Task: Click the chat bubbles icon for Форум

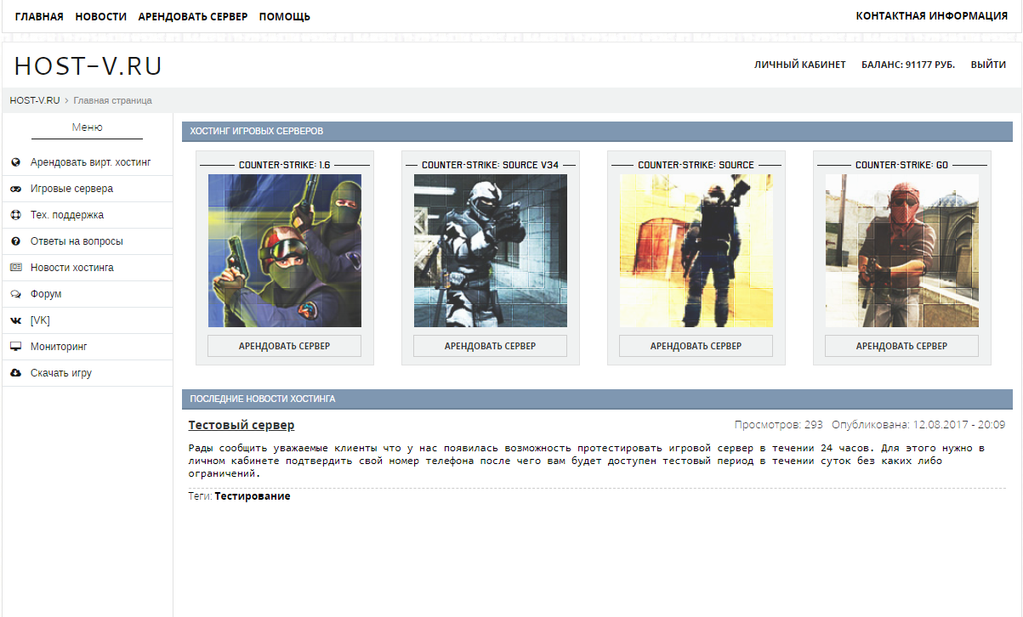Action: click(15, 294)
